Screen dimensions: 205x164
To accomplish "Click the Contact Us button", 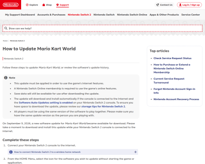I will [164, 5].
